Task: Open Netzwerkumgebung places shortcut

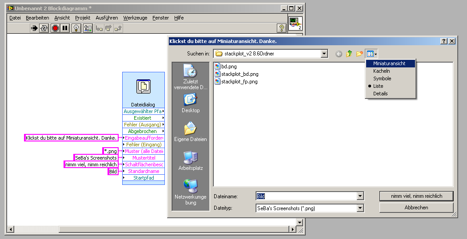Action: point(191,192)
